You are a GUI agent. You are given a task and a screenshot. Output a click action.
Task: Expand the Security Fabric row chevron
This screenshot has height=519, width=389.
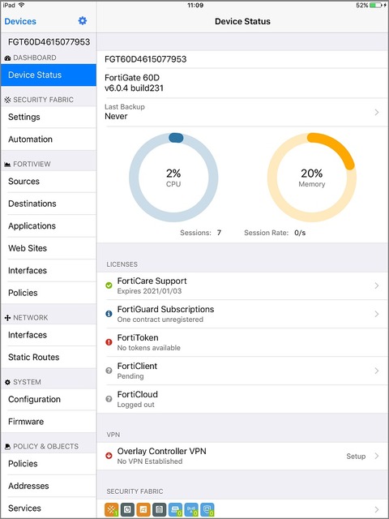pyautogui.click(x=377, y=509)
